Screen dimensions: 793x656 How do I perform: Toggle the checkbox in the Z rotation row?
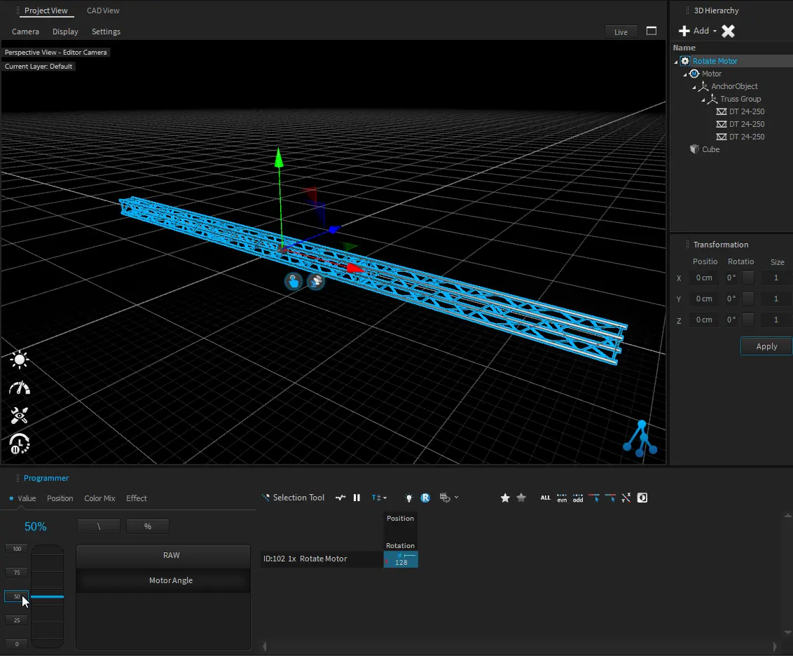click(748, 320)
